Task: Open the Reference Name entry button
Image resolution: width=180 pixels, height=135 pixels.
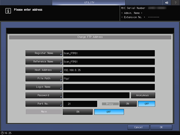Action: tap(44, 62)
